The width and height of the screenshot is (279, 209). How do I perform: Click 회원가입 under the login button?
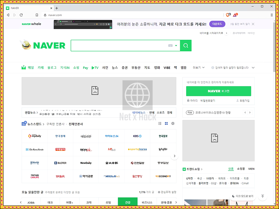[243, 100]
